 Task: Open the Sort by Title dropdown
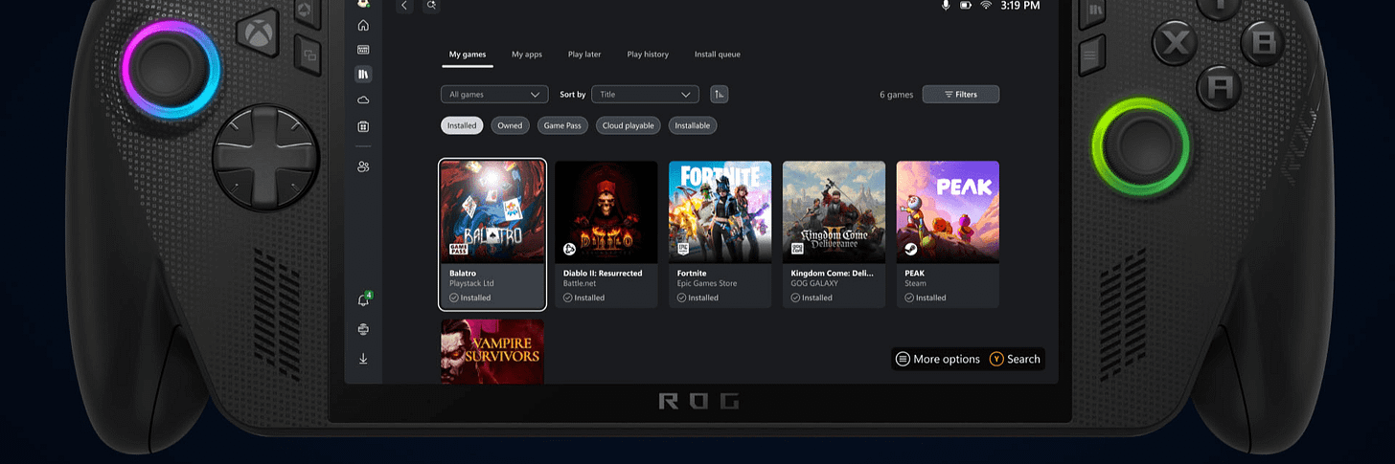click(645, 94)
